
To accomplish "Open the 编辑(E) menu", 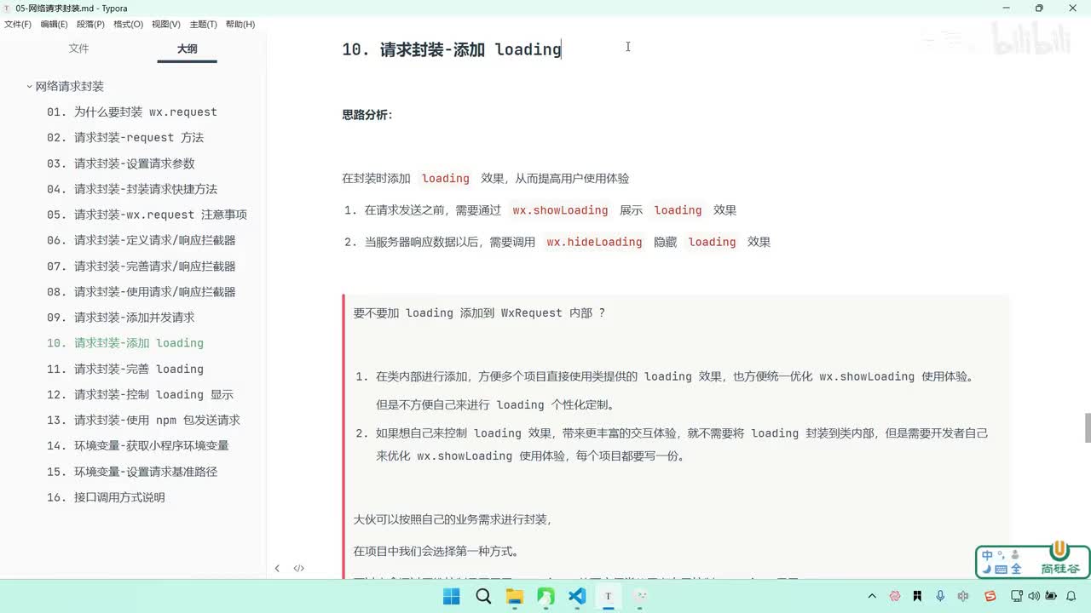I will [x=54, y=24].
